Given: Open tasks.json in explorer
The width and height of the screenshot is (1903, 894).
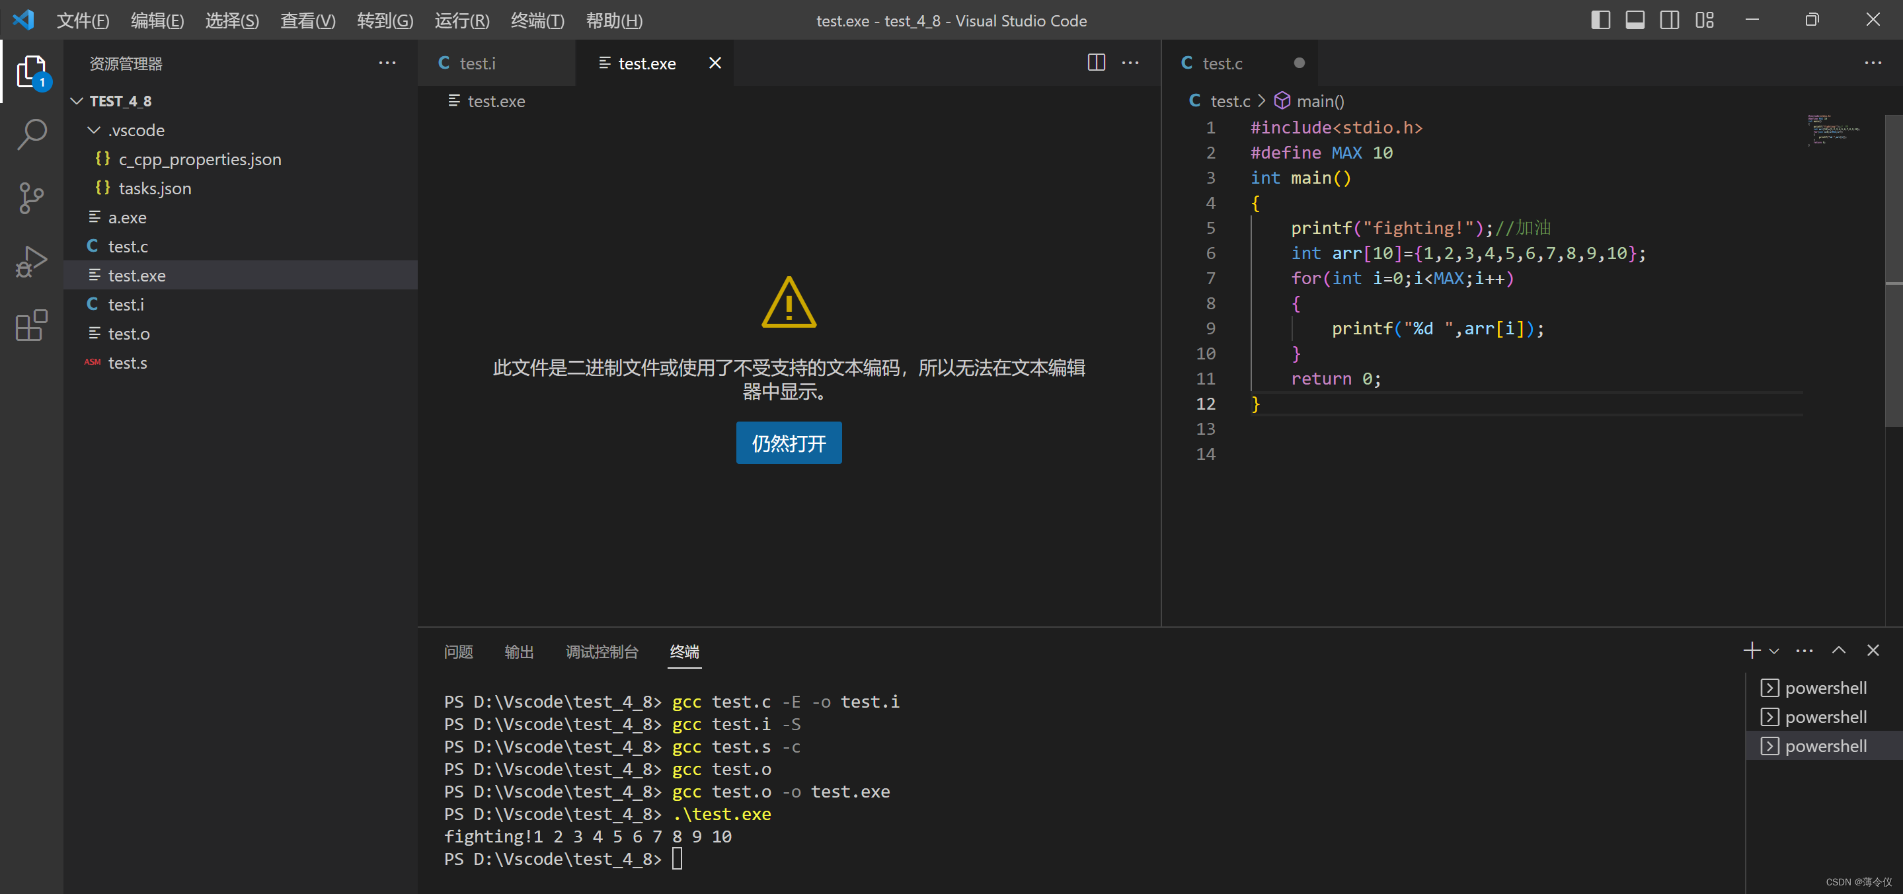Looking at the screenshot, I should [x=241, y=188].
